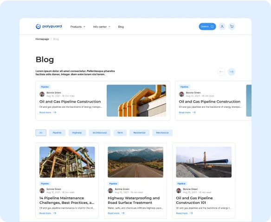This screenshot has width=271, height=222.
Task: Click the Homepage breadcrumb link
Action: pos(42,39)
